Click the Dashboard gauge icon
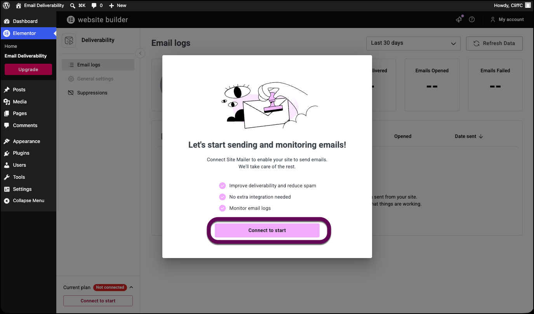Viewport: 534px width, 314px height. (7, 21)
